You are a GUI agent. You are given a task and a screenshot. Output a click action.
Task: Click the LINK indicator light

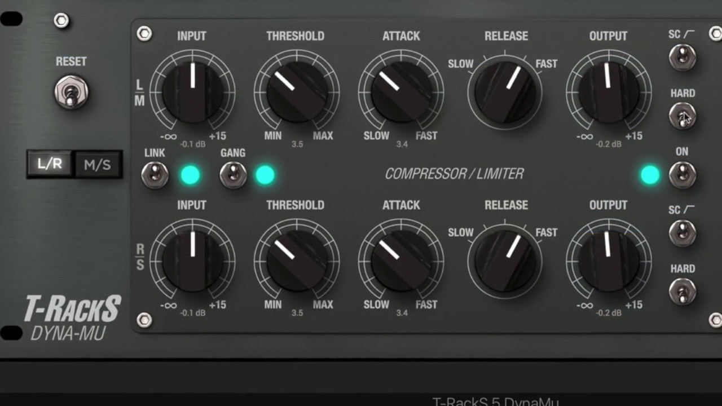[190, 175]
